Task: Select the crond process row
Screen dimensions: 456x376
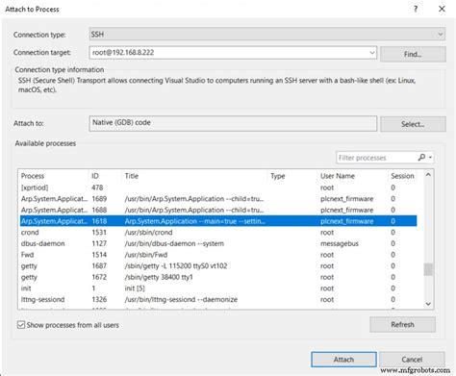Action: coord(218,233)
